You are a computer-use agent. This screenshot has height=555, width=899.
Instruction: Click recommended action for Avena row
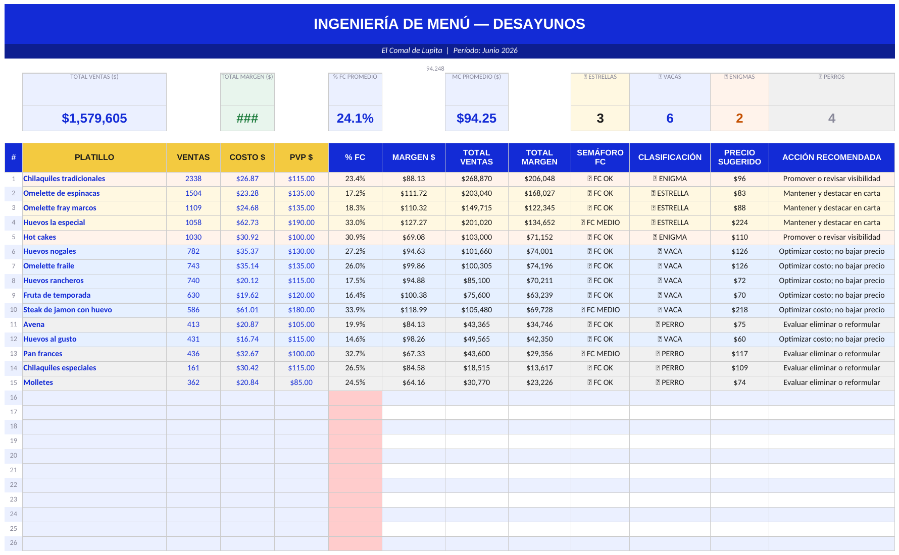tap(832, 324)
